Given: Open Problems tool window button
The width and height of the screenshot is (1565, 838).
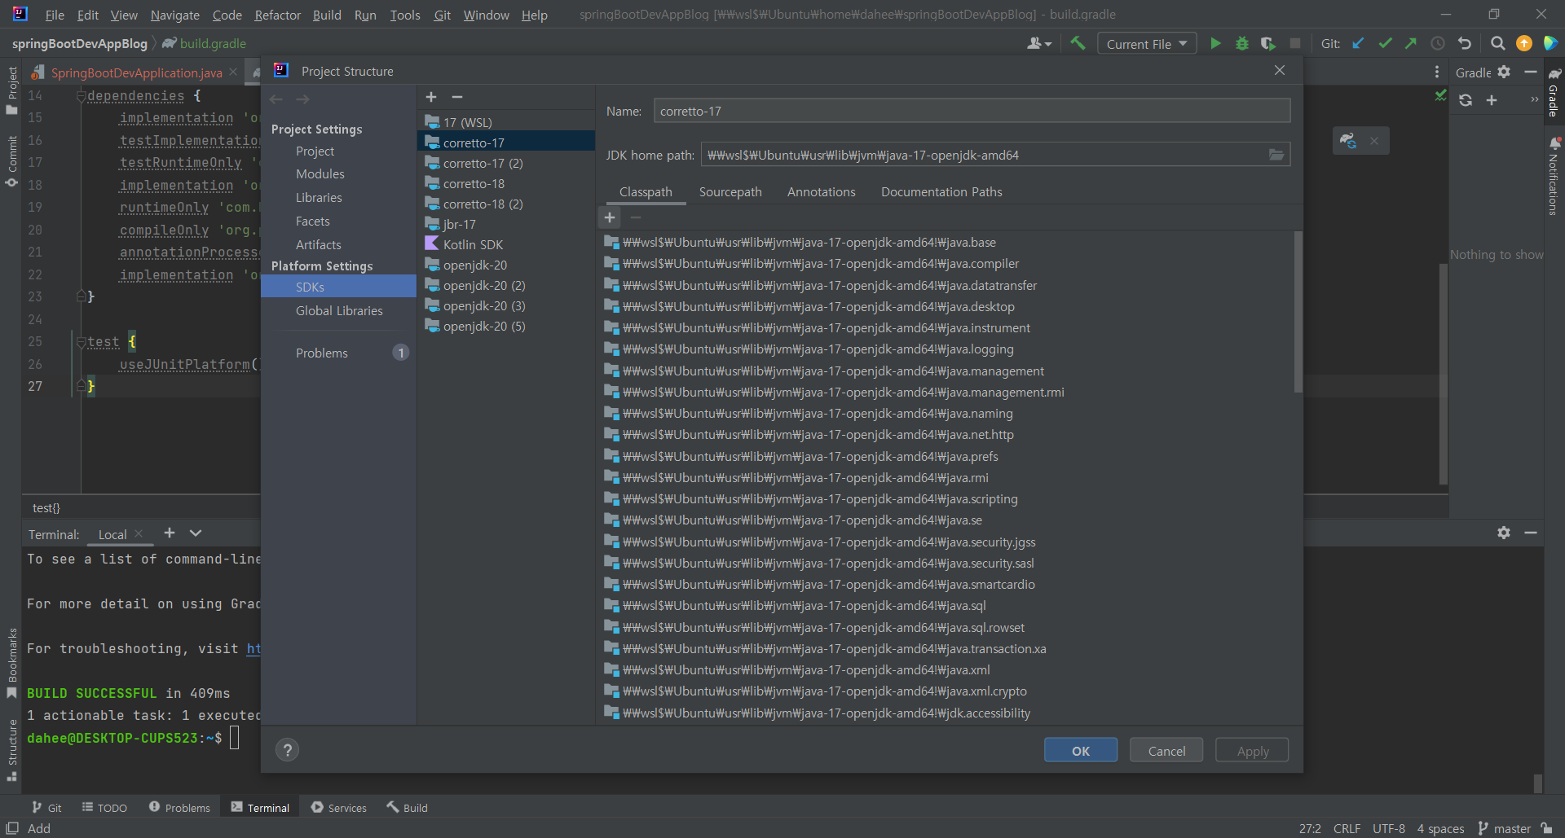Looking at the screenshot, I should 179,808.
